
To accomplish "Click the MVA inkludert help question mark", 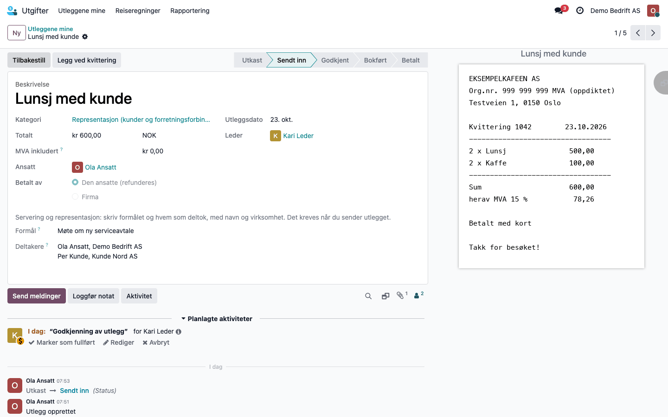I will pyautogui.click(x=61, y=149).
